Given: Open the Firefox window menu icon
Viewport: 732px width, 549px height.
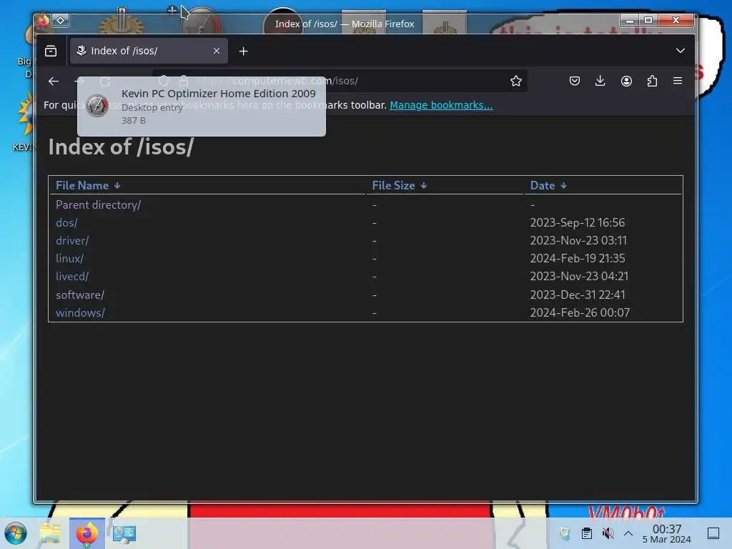Looking at the screenshot, I should coord(43,20).
